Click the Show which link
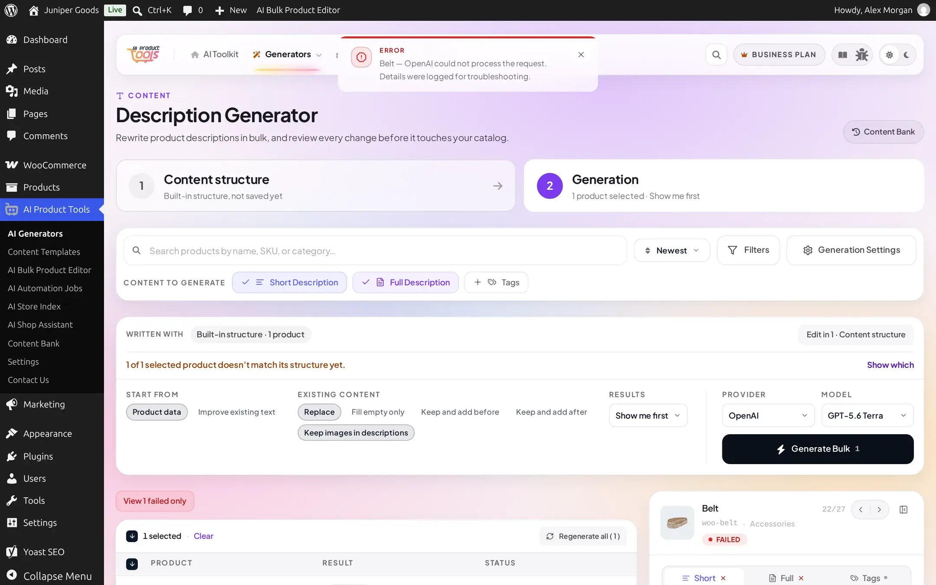The width and height of the screenshot is (936, 585). [890, 365]
